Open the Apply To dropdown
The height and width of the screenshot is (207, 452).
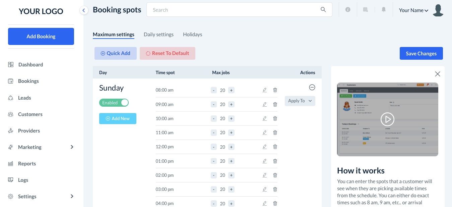300,101
